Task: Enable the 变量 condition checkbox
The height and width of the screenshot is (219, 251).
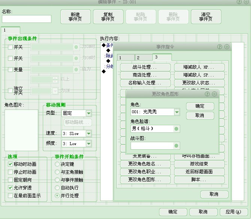Action: [10, 69]
